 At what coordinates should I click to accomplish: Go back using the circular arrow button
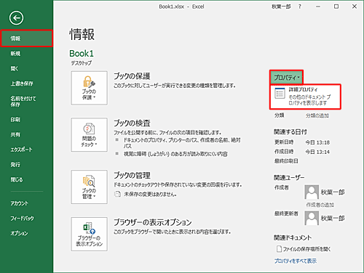click(16, 18)
